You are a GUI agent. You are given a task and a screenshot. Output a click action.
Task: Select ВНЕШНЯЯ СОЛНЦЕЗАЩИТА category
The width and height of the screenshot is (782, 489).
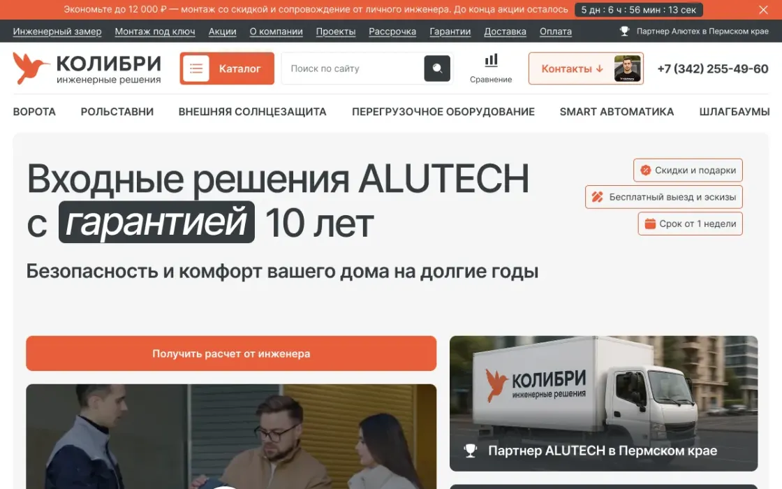252,112
